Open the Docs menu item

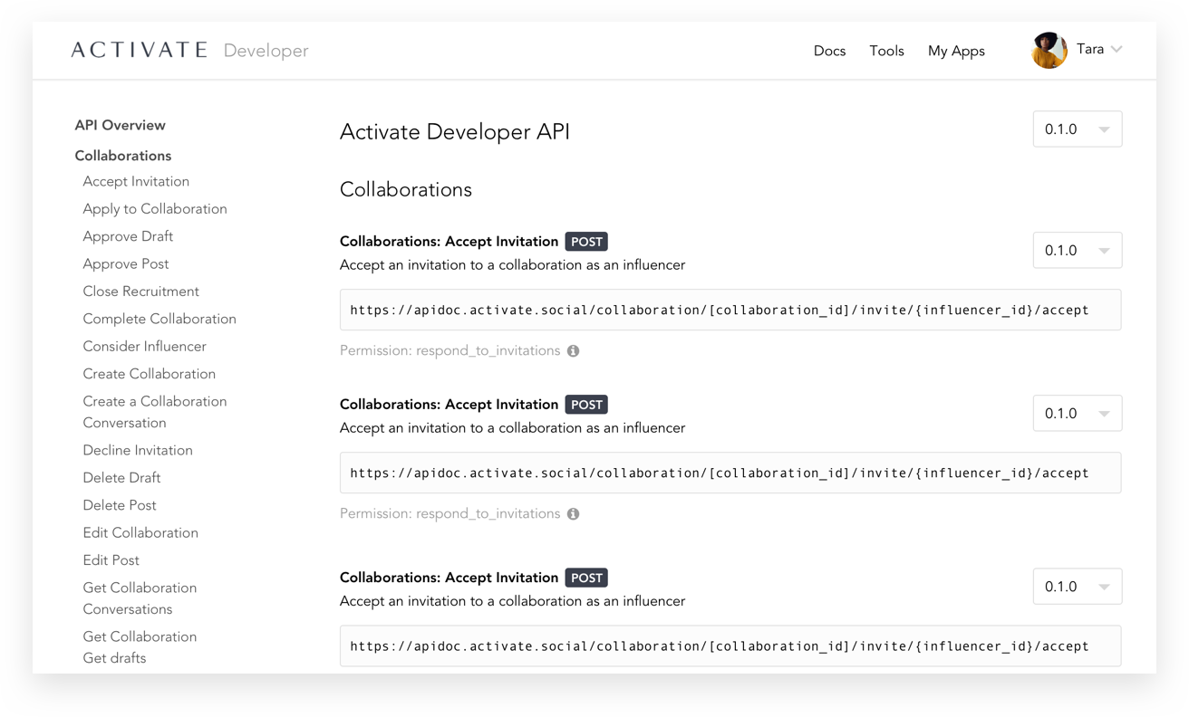[829, 51]
